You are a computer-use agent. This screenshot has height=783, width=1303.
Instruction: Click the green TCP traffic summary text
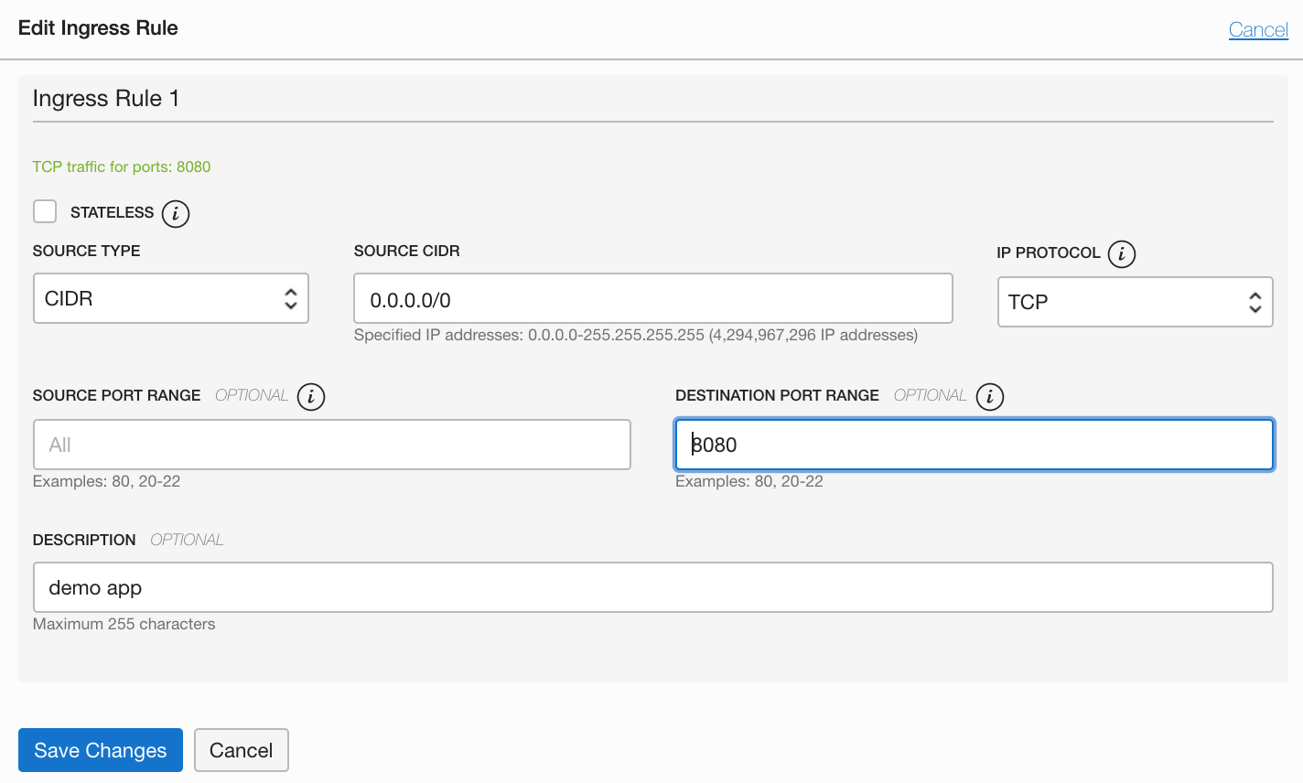tap(122, 166)
